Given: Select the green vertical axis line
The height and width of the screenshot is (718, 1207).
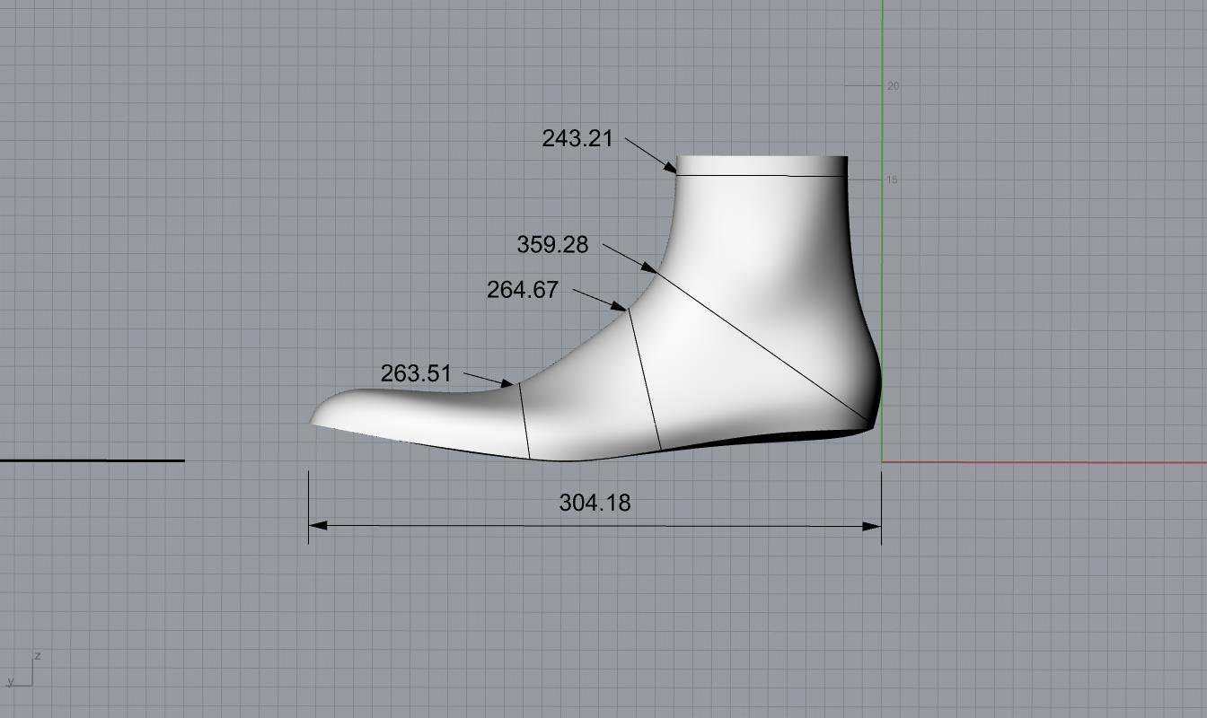Looking at the screenshot, I should [883, 269].
